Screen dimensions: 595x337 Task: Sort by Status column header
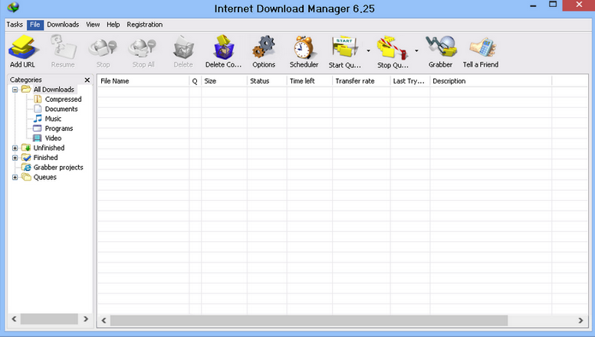(267, 81)
